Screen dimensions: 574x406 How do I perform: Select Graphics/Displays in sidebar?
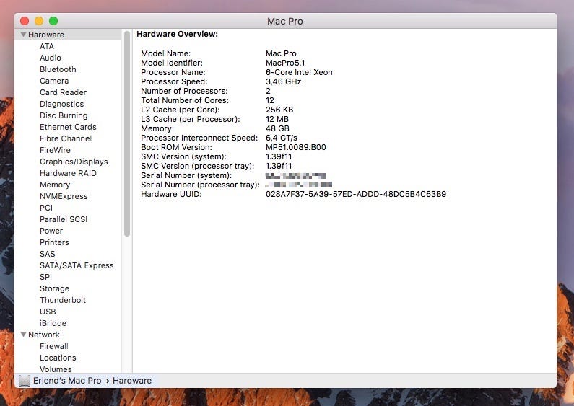73,162
